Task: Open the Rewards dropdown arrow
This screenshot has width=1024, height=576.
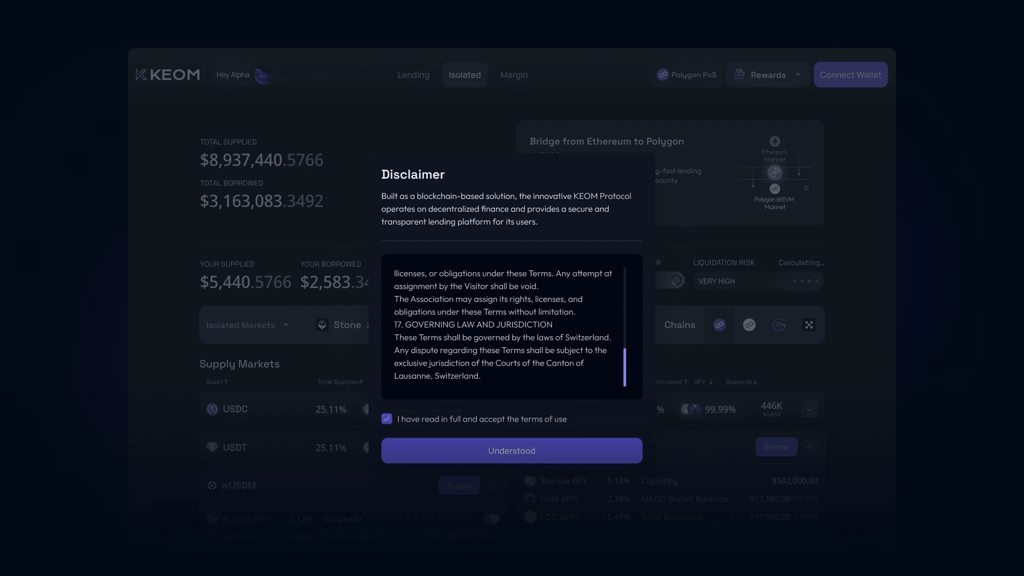Action: pos(798,75)
